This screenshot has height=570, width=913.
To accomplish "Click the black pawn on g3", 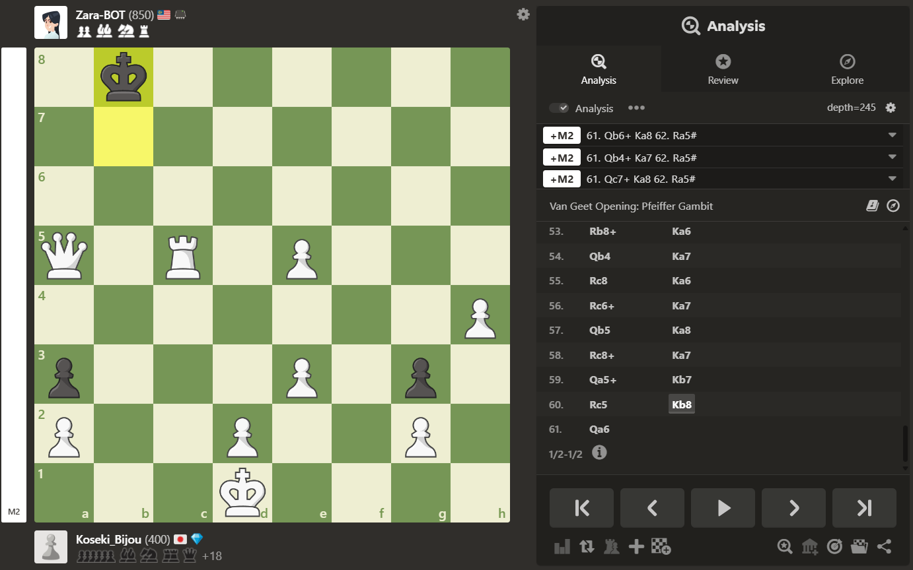I will pyautogui.click(x=421, y=378).
